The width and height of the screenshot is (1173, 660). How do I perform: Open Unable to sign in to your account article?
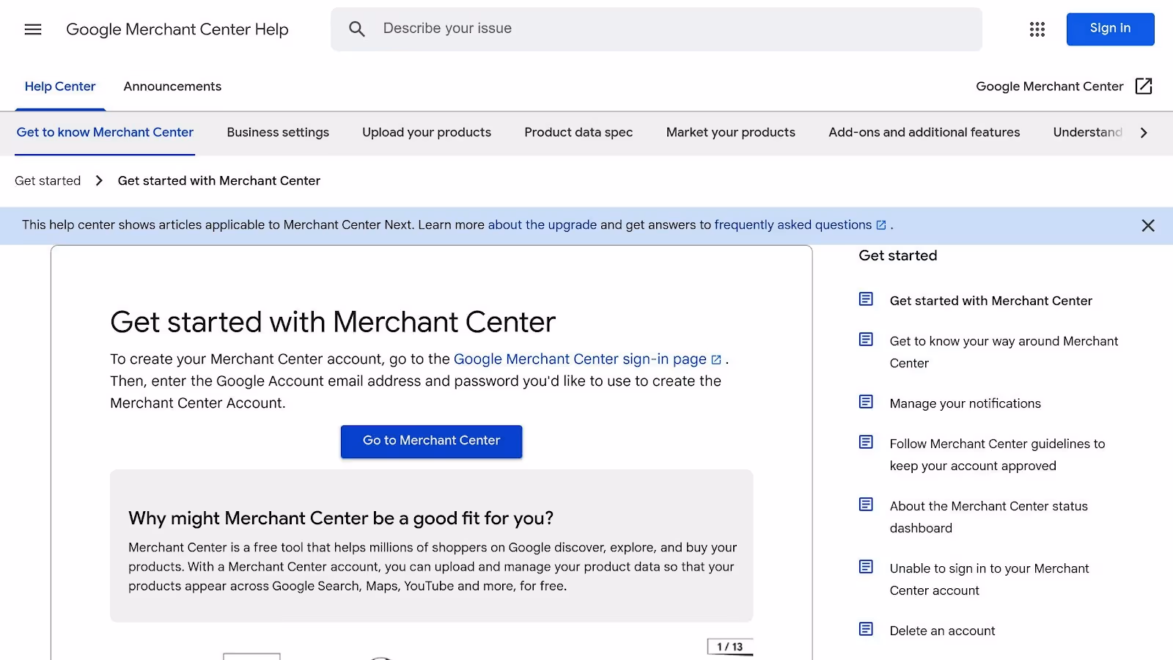pos(989,579)
